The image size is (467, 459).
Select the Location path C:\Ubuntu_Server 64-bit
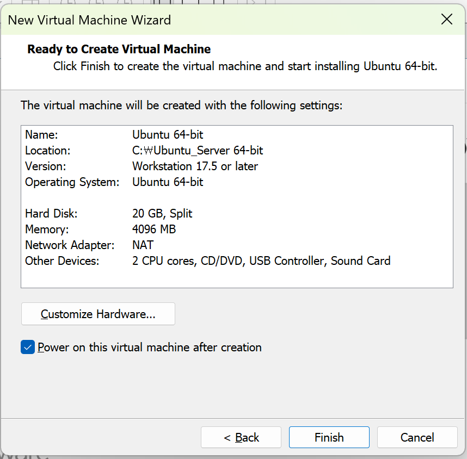pyautogui.click(x=198, y=150)
